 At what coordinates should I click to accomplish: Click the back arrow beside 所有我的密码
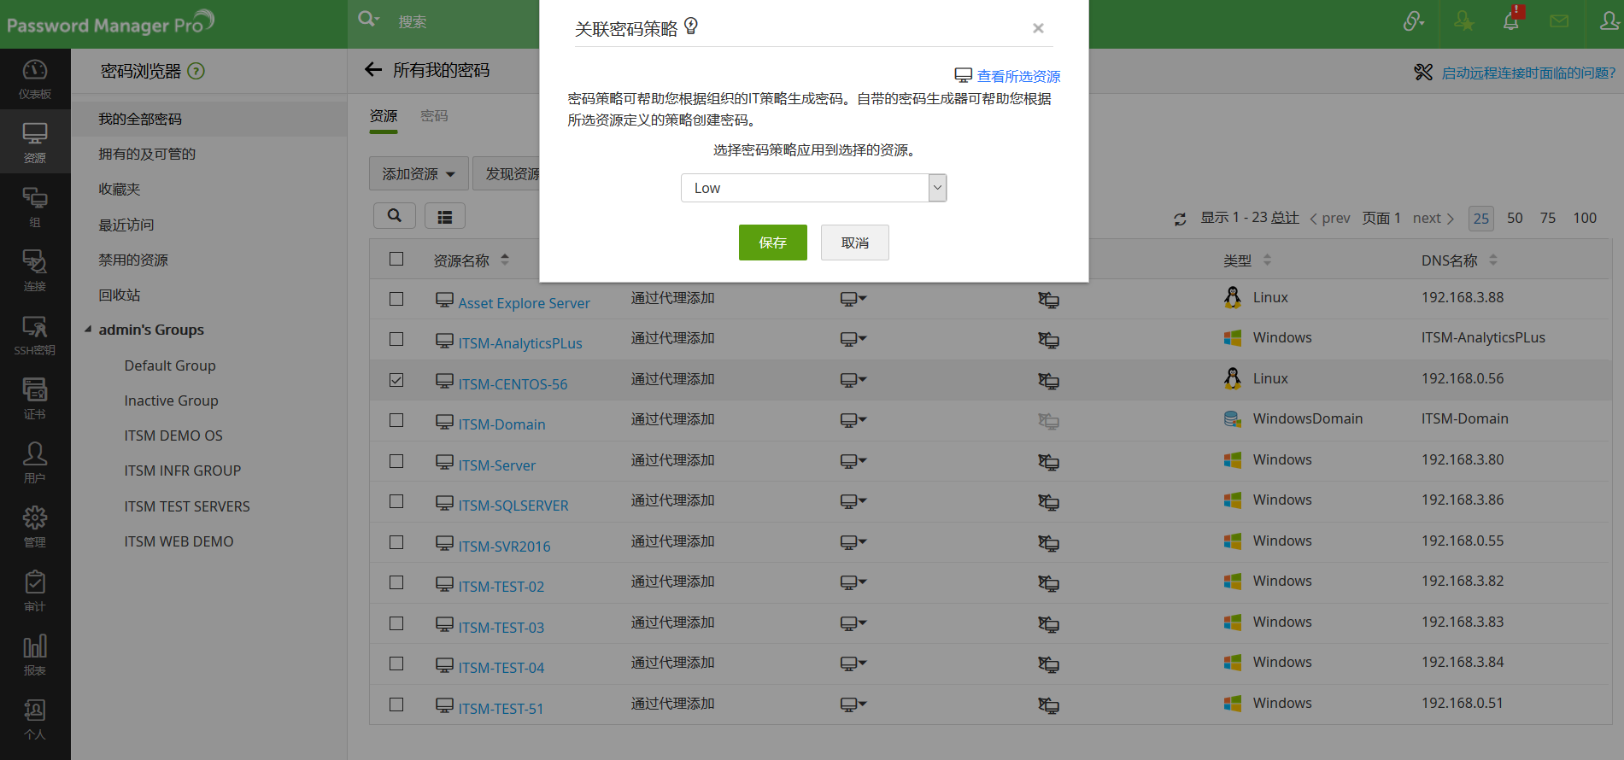coord(373,70)
